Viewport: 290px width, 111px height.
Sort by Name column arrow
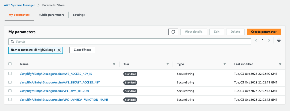pyautogui.click(x=114, y=64)
